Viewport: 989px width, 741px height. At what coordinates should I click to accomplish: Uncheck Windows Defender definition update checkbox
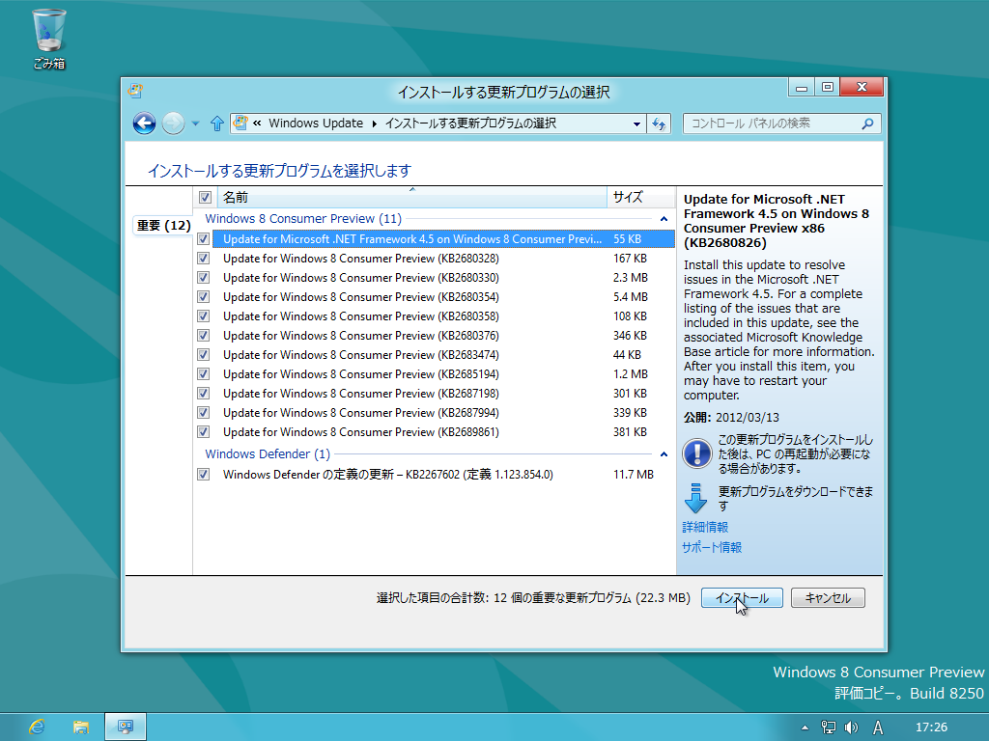203,475
